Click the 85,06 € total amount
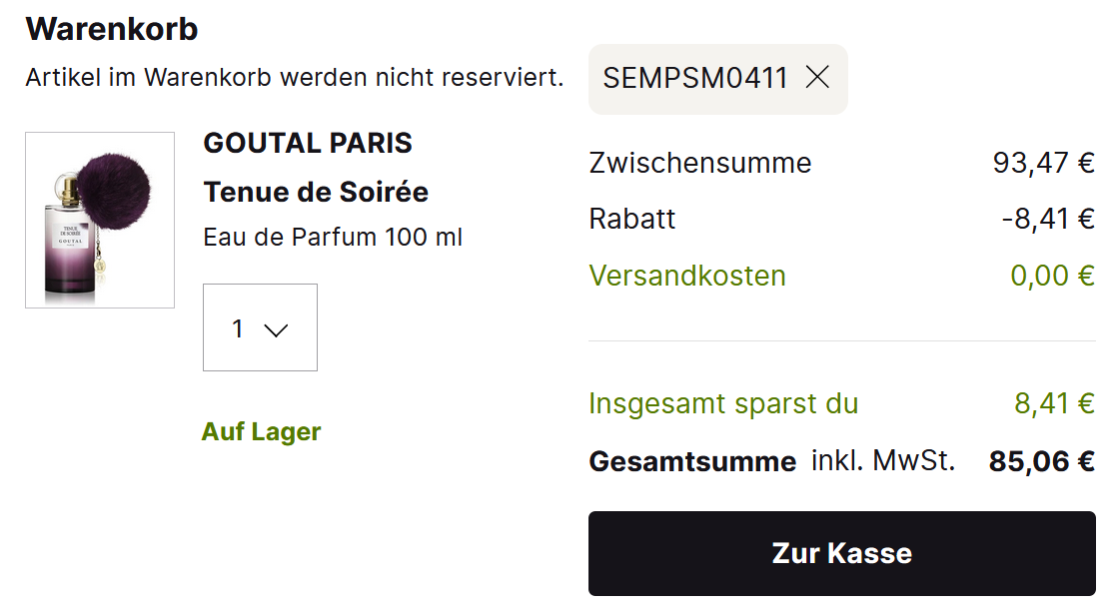Screen dimensions: 1117x616 pyautogui.click(x=1041, y=461)
